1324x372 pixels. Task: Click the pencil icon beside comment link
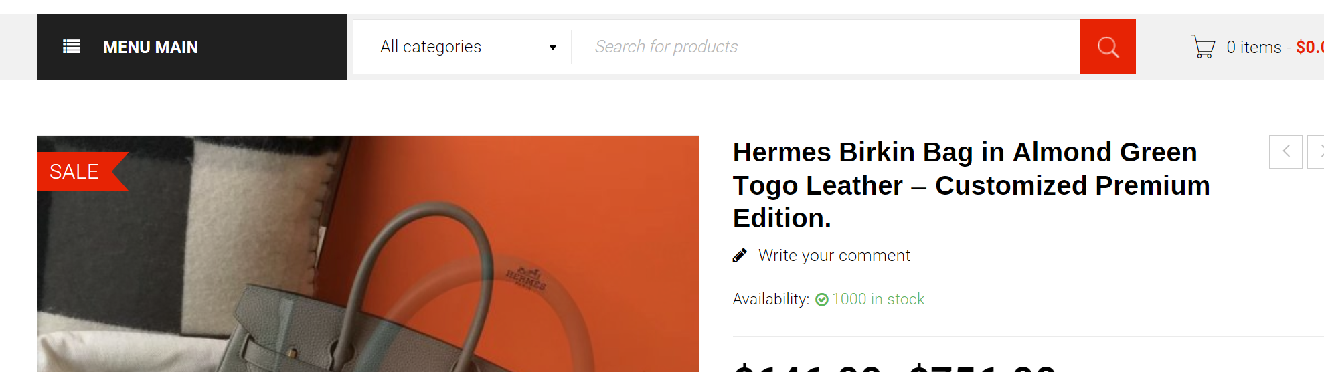(x=740, y=256)
